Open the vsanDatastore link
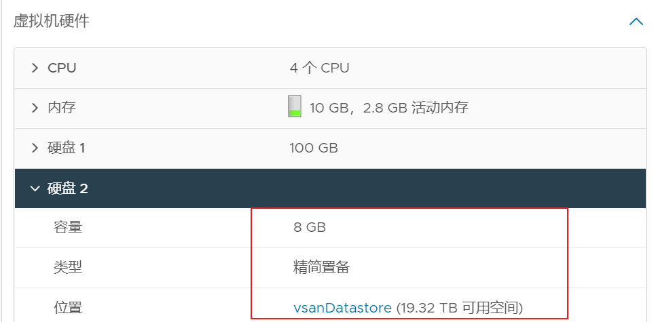656x322 pixels. (x=342, y=308)
